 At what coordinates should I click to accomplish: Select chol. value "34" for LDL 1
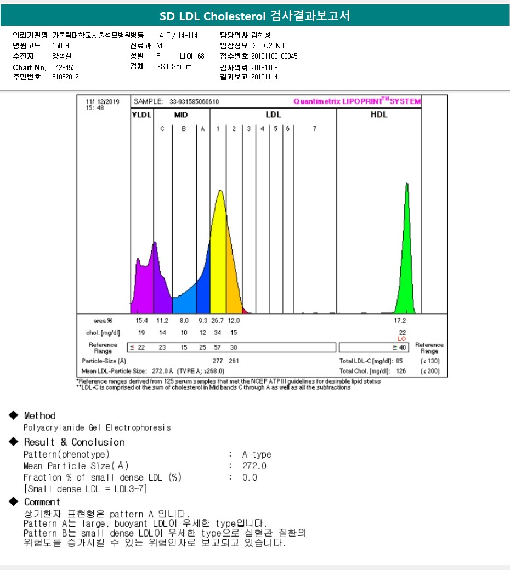pyautogui.click(x=217, y=333)
